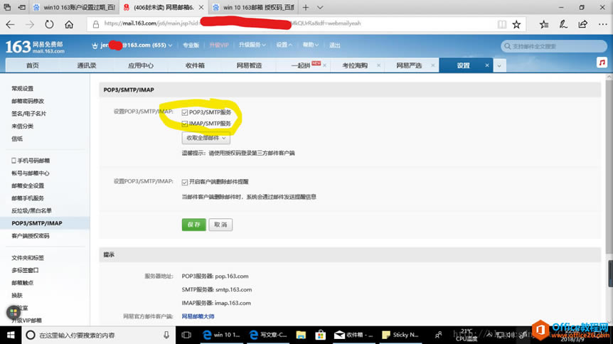Open the Windows Start menu
Screen dimensions: 613x344
(x=11, y=335)
